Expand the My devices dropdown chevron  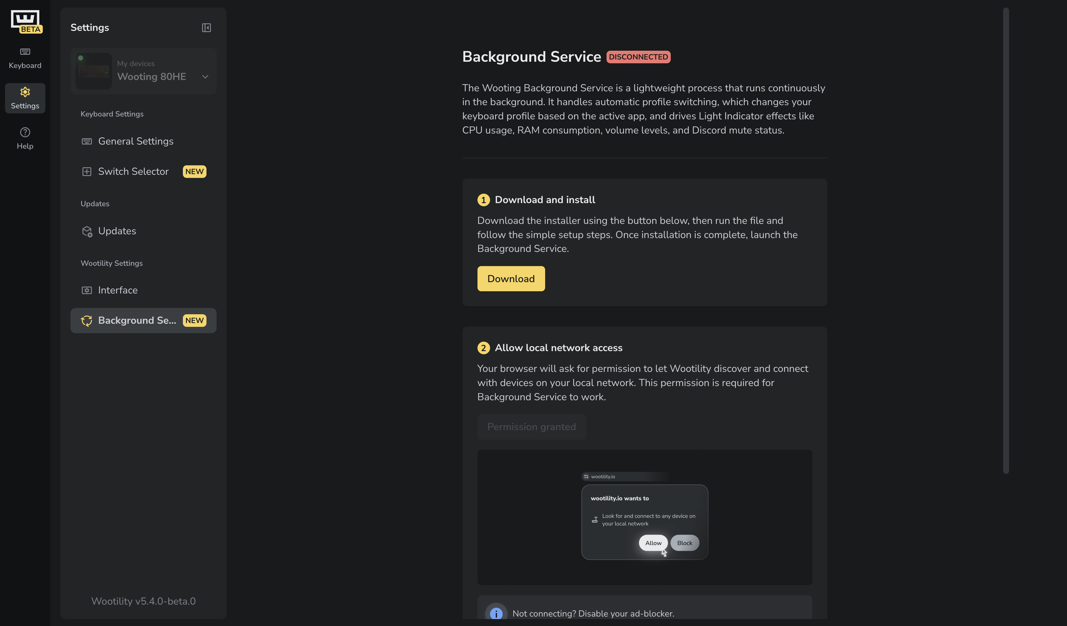pyautogui.click(x=205, y=77)
